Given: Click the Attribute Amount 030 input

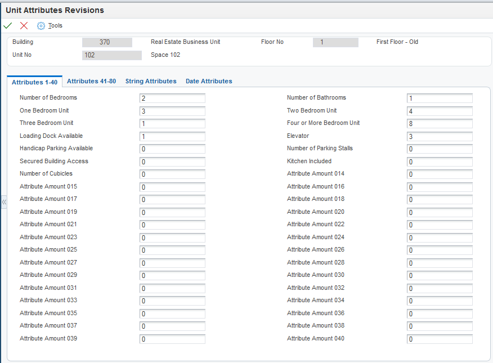Looking at the screenshot, I should (x=440, y=276).
